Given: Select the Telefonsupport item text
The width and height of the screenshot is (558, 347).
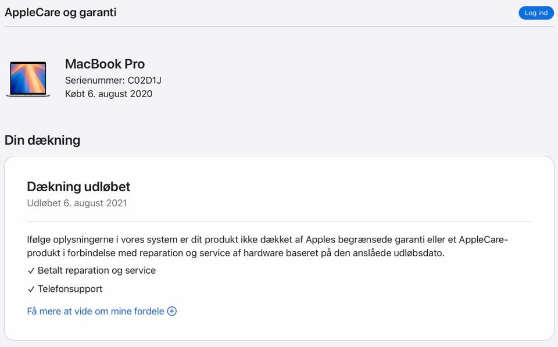Looking at the screenshot, I should pyautogui.click(x=70, y=288).
